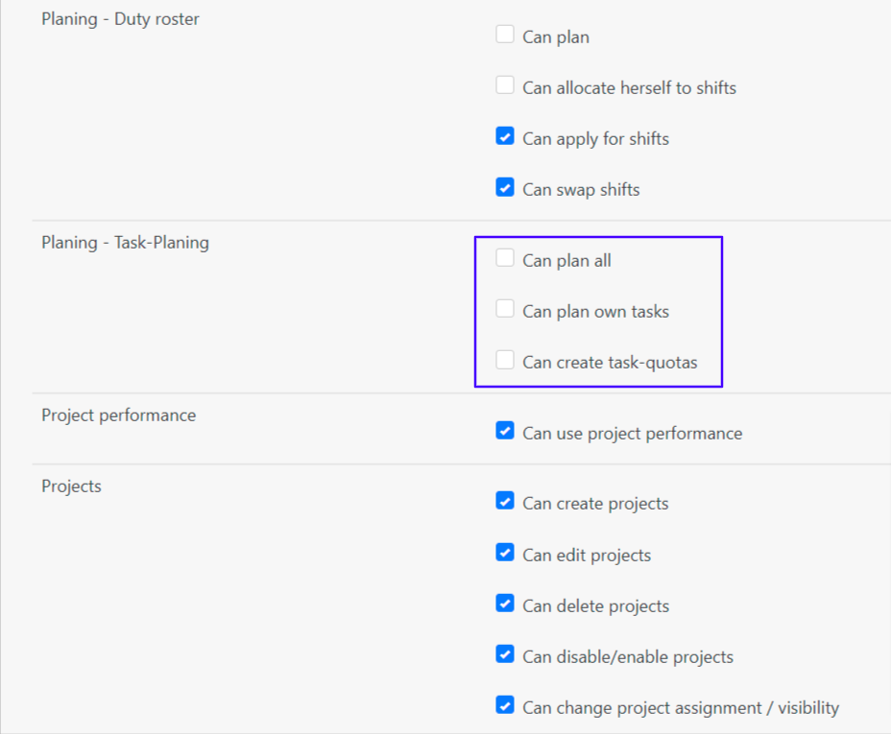Disable the 'Can create projects' checkbox
891x734 pixels.
(x=505, y=501)
